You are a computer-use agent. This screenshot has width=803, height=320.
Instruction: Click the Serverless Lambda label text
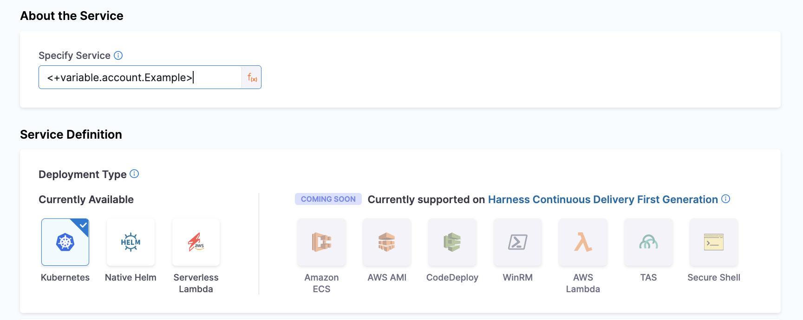tap(196, 283)
